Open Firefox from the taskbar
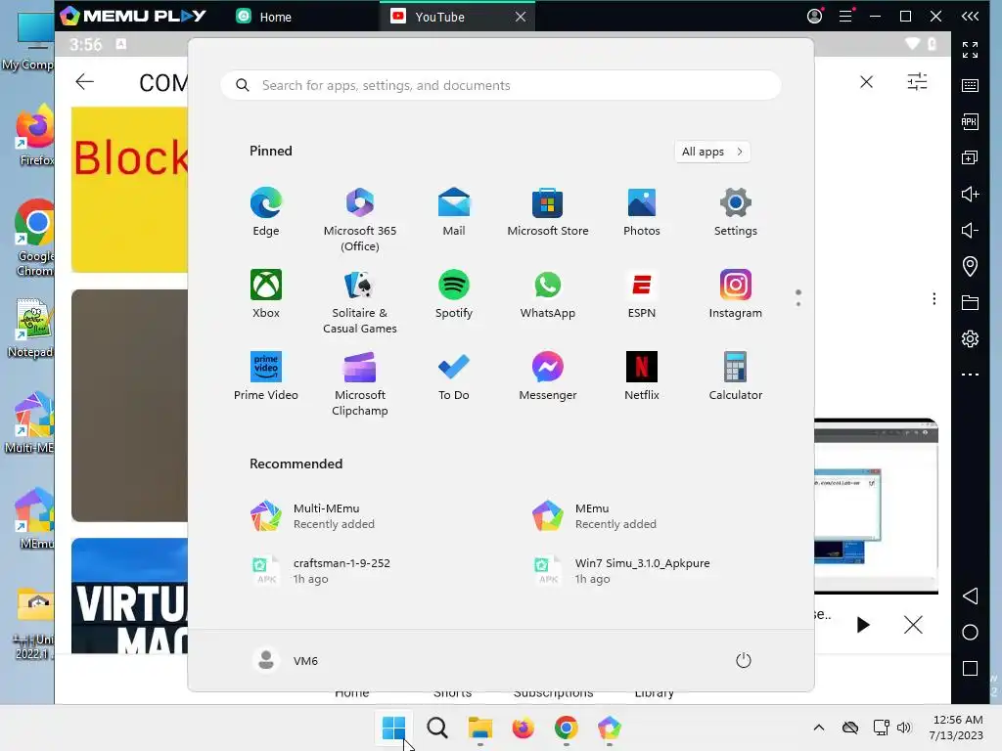This screenshot has width=1002, height=751. 523,728
